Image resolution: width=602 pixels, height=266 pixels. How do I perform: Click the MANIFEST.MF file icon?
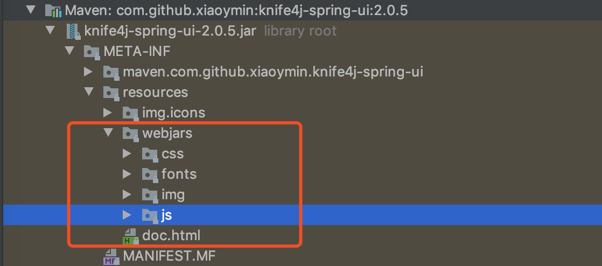111,255
